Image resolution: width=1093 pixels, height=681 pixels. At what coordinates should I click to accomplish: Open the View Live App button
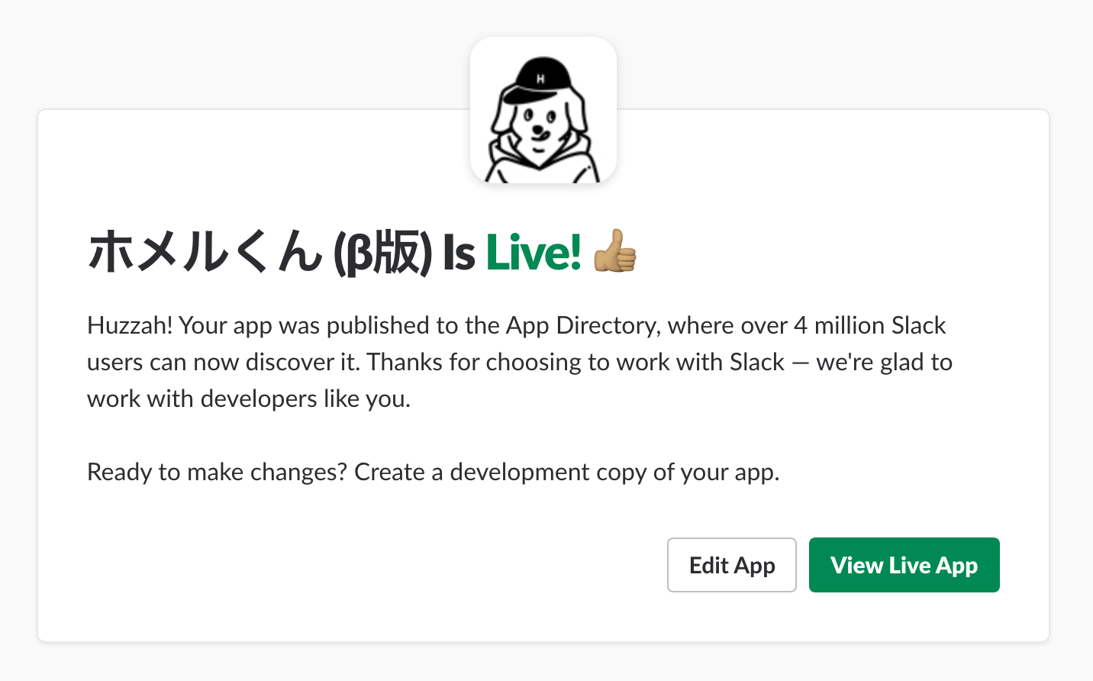pyautogui.click(x=904, y=565)
